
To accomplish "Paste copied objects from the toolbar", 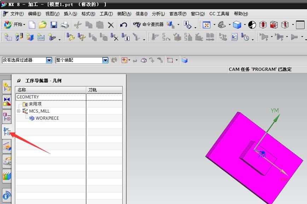I will click(x=99, y=25).
